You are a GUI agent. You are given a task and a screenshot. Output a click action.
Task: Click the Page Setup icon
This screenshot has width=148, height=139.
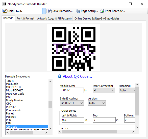(x=78, y=11)
